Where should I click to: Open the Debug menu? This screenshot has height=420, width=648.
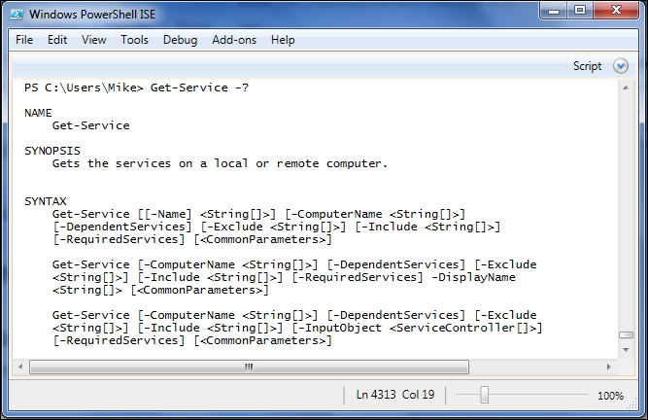[x=180, y=40]
